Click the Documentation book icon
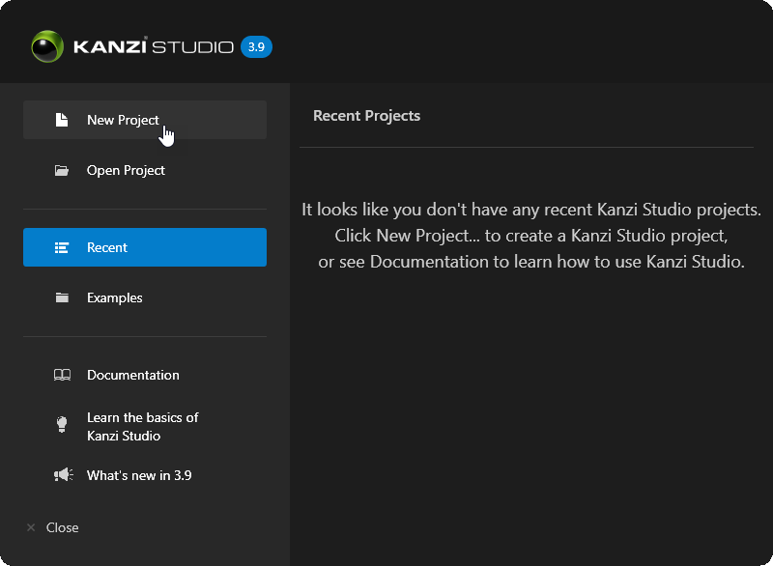Screen dimensions: 773x566 62,376
